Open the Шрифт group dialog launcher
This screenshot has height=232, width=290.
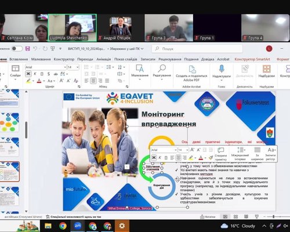[x=79, y=86]
